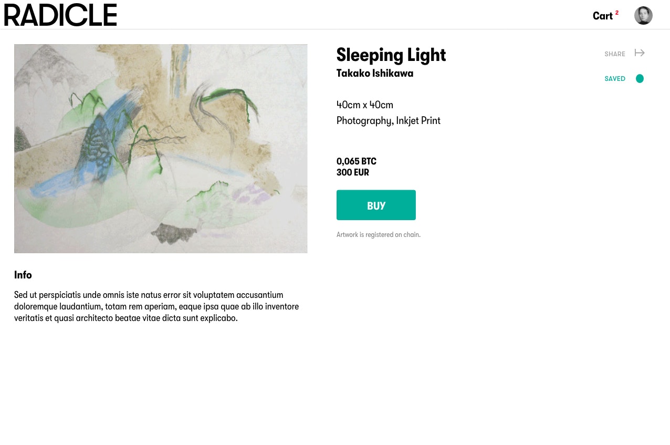Open the profile picture menu
670x445 pixels.
coord(643,15)
